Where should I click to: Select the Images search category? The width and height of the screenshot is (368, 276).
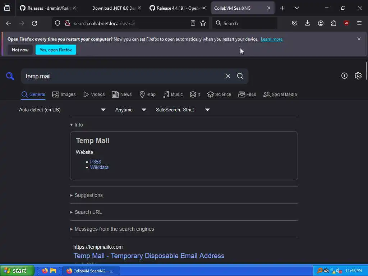coord(64,95)
